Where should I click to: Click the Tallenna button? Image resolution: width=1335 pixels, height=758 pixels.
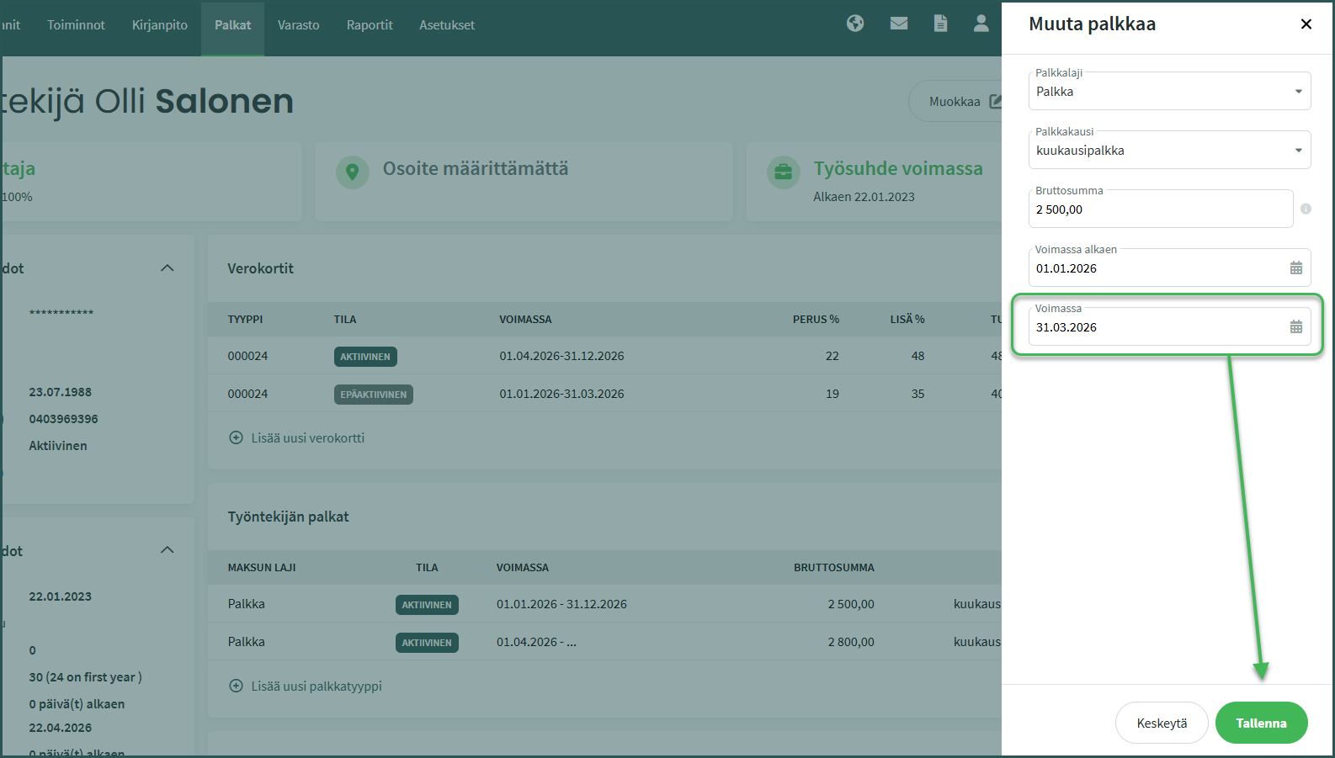pos(1260,723)
